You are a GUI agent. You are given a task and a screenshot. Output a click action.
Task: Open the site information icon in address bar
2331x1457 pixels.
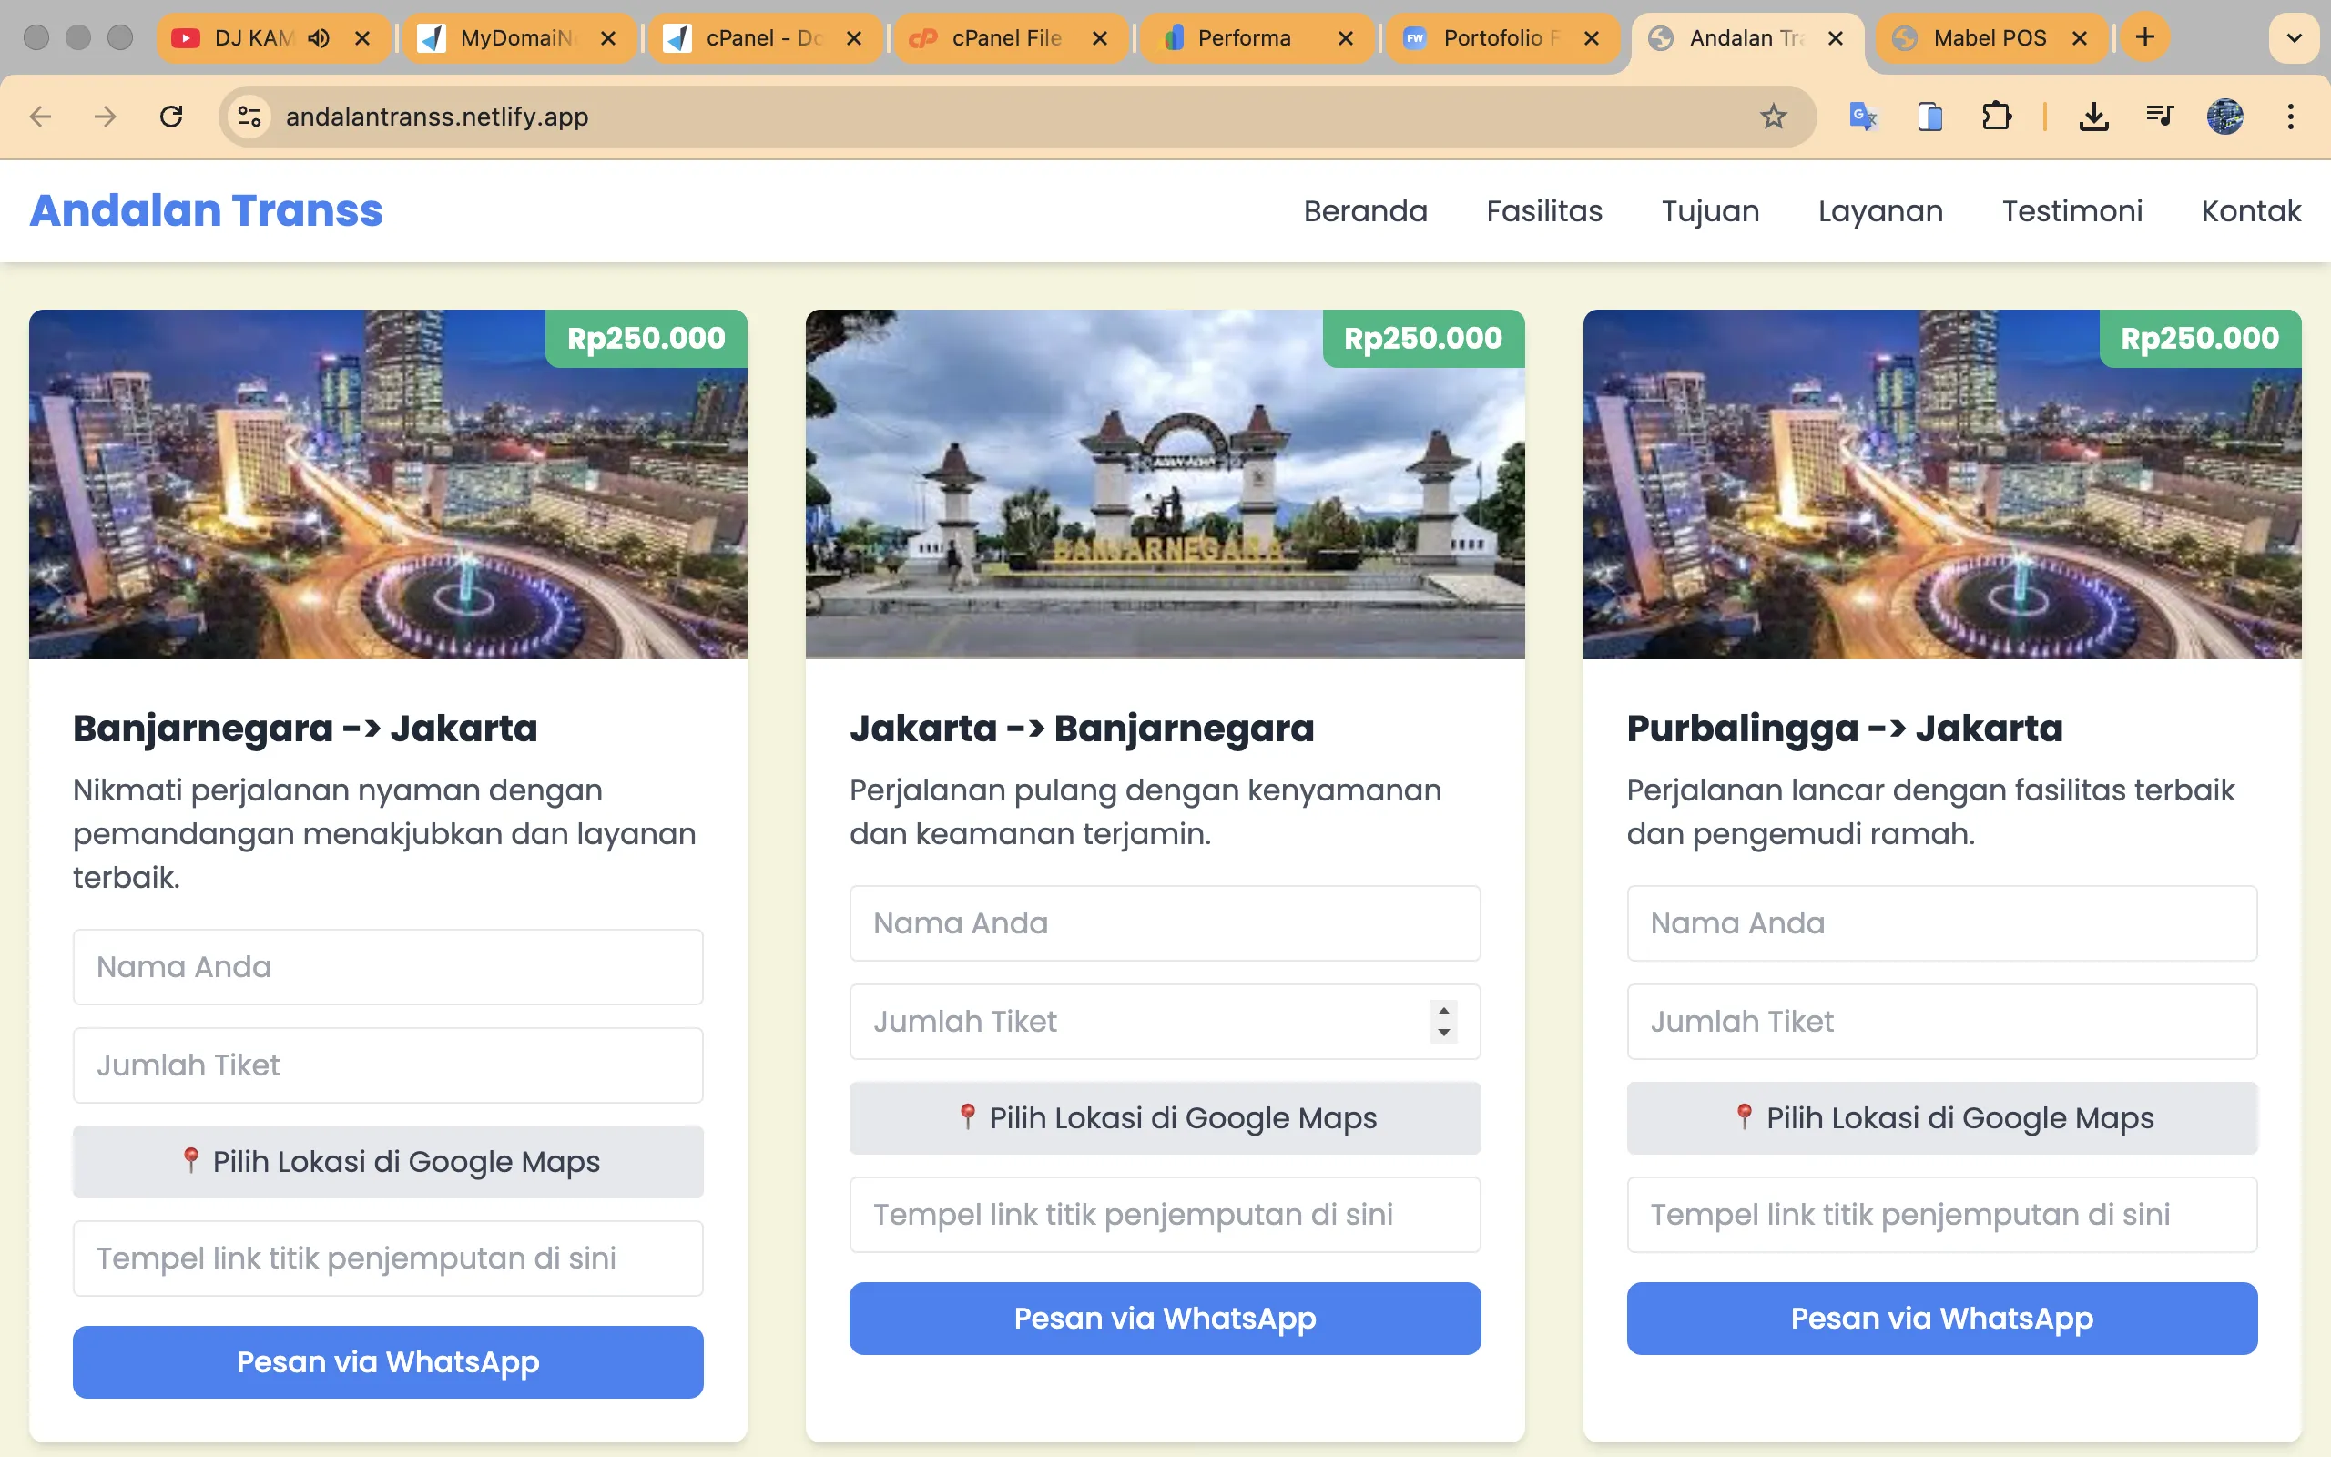(249, 117)
